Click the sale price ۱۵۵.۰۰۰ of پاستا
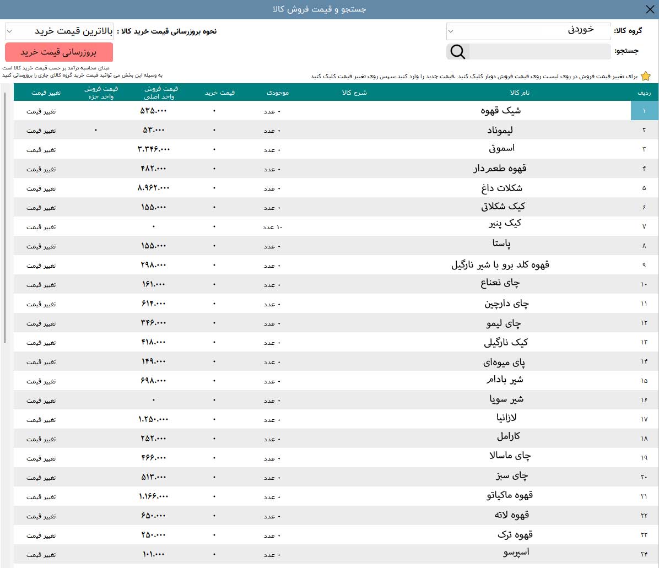659x568 pixels. [153, 246]
